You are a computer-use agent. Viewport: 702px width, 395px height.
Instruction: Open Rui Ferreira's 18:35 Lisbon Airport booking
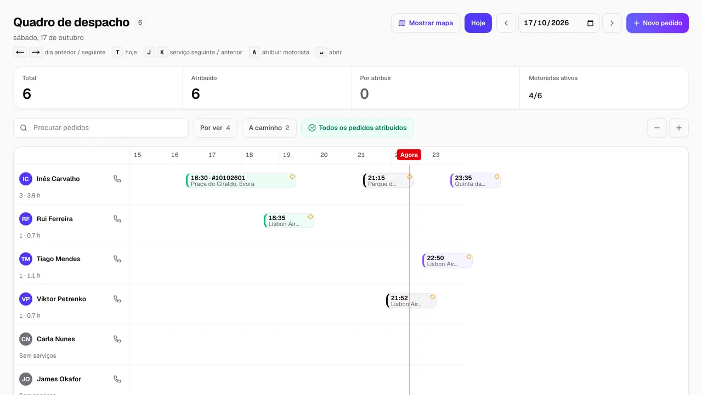point(289,221)
